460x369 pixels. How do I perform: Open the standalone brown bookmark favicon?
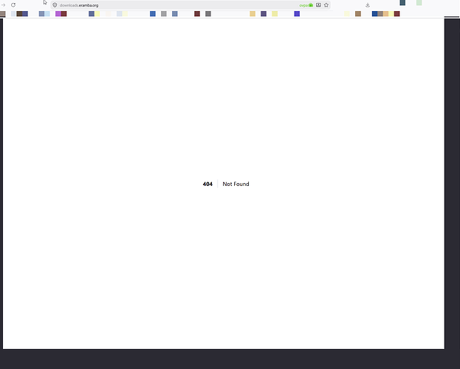[358, 14]
